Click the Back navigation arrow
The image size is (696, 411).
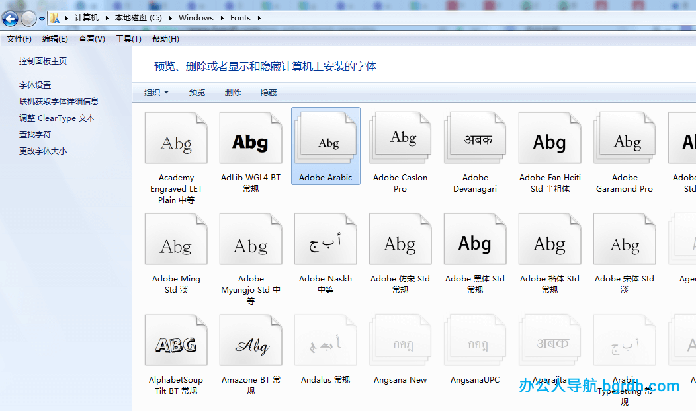[10, 19]
